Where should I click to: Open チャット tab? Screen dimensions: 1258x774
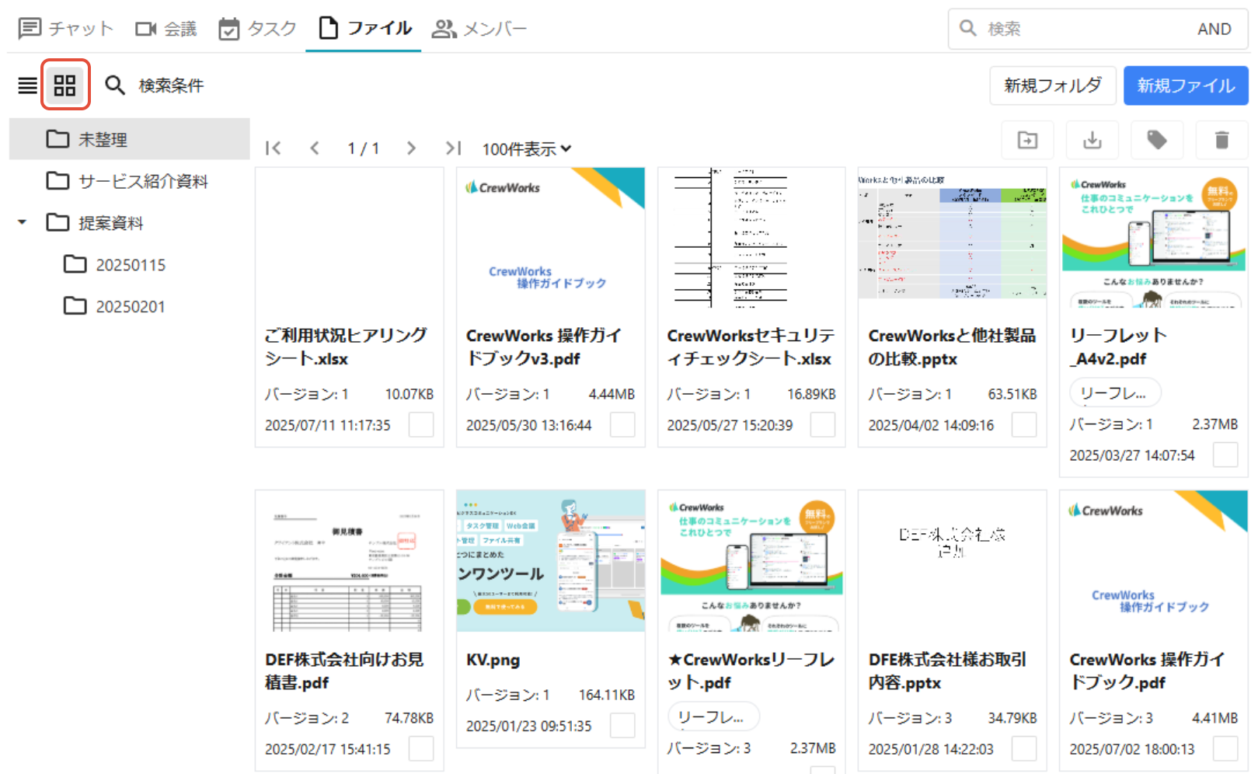coord(66,29)
